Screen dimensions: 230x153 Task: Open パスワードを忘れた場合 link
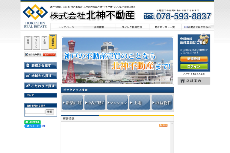click(x=194, y=74)
